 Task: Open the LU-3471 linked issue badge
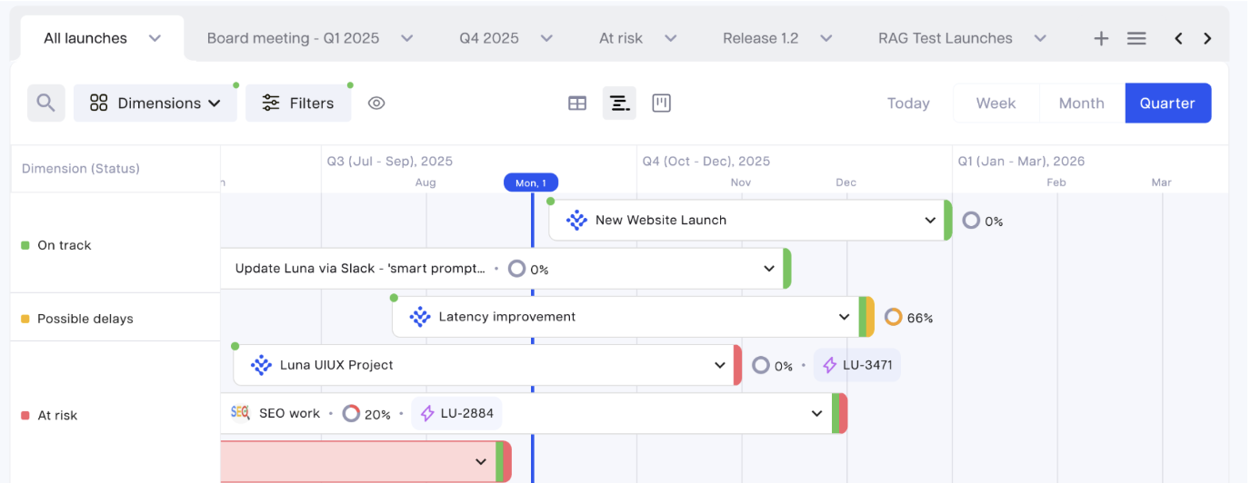[x=856, y=365]
